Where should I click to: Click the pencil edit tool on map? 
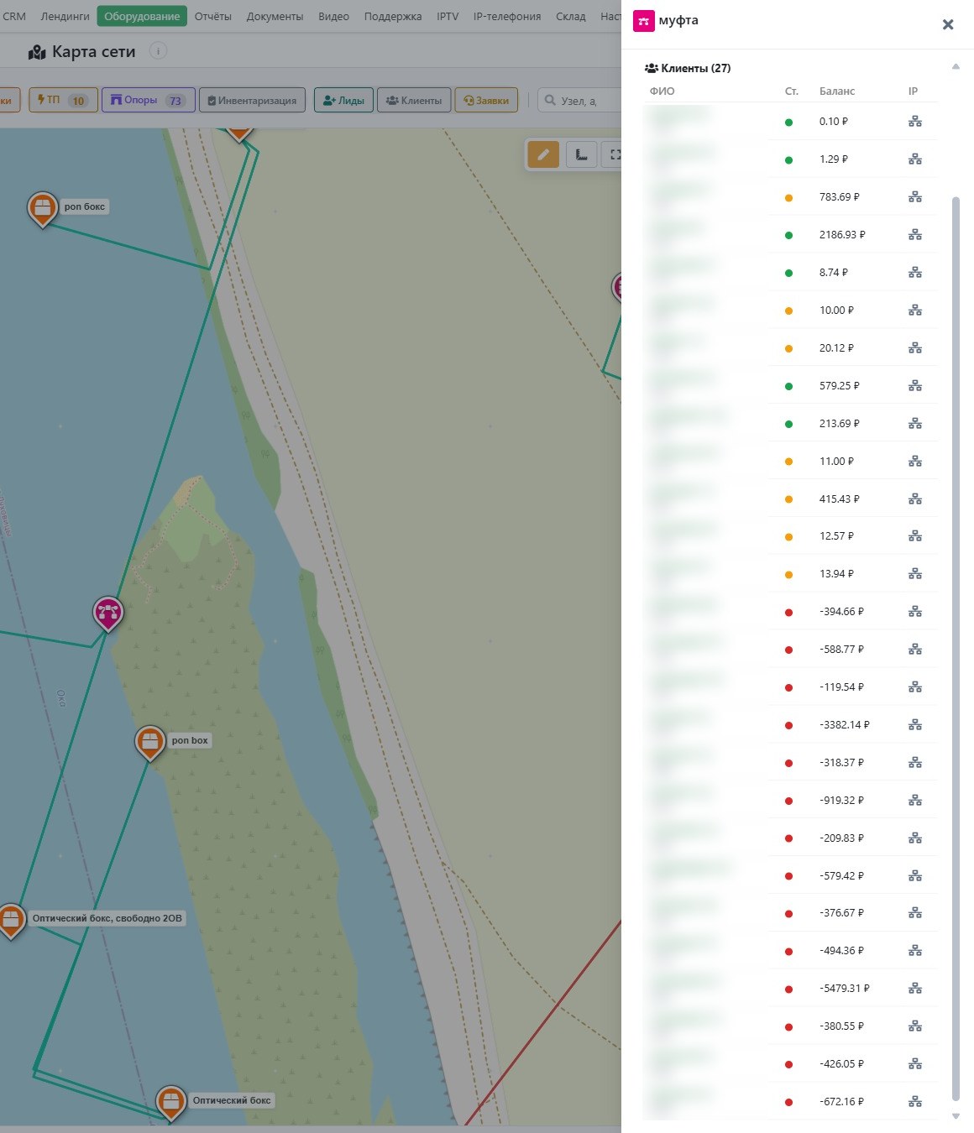[543, 154]
